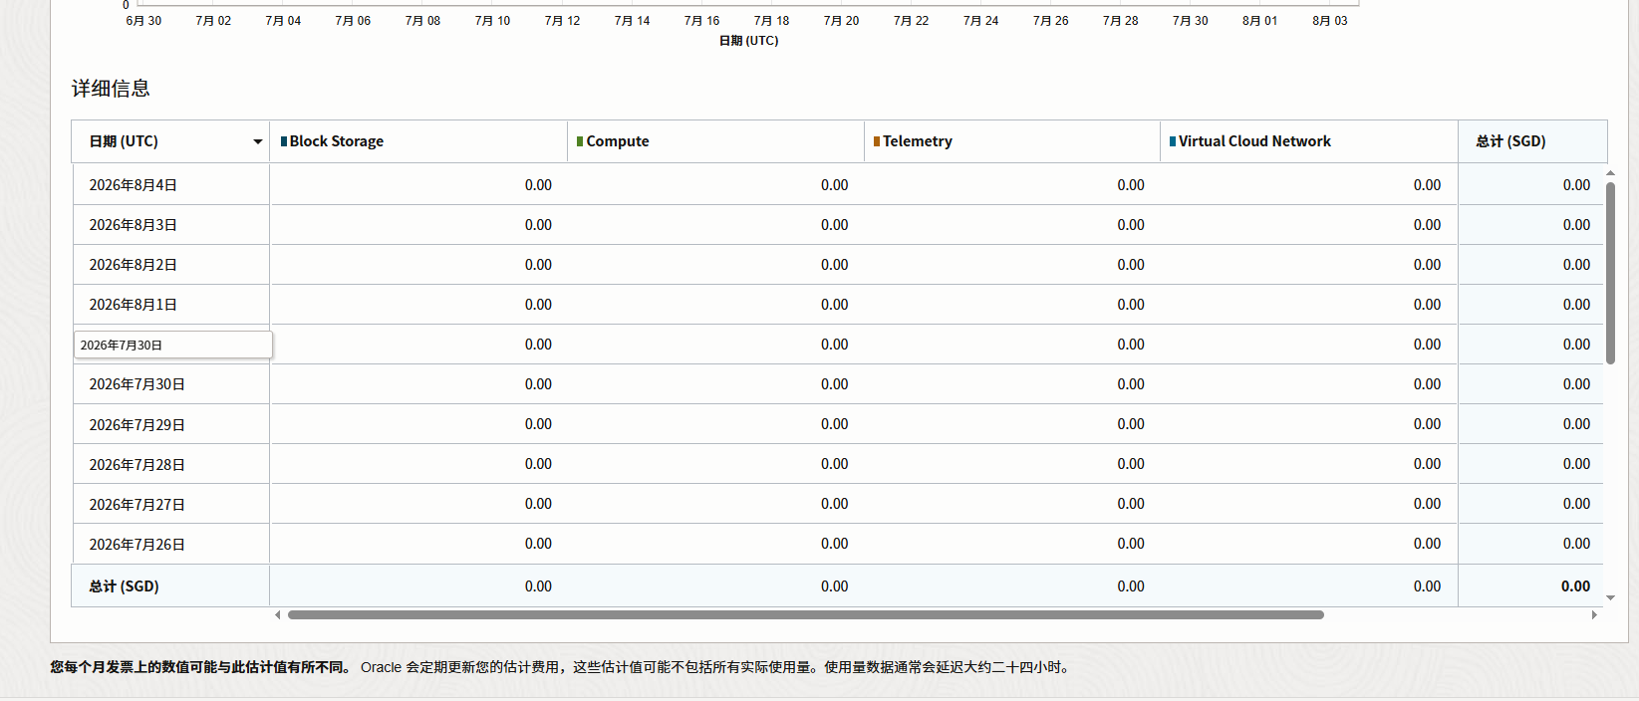1639x701 pixels.
Task: Click the 总计 (SGD) column header
Action: coord(1532,141)
